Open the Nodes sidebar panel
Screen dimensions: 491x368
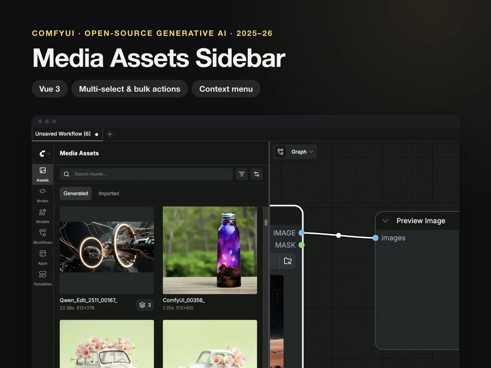pyautogui.click(x=43, y=195)
